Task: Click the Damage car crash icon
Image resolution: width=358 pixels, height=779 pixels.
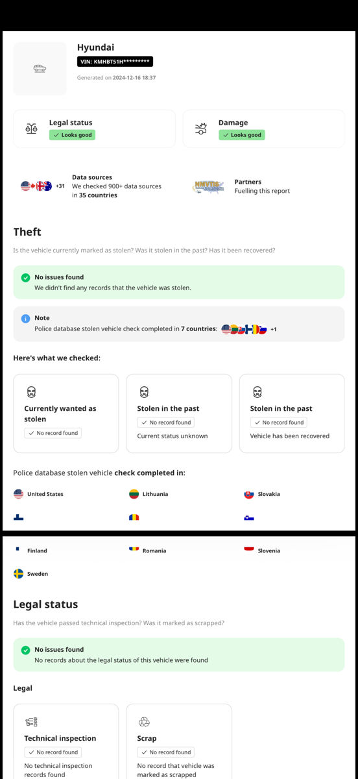Action: click(201, 129)
